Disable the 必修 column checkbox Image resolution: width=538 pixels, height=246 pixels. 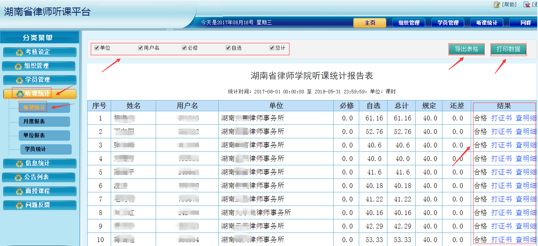(184, 48)
